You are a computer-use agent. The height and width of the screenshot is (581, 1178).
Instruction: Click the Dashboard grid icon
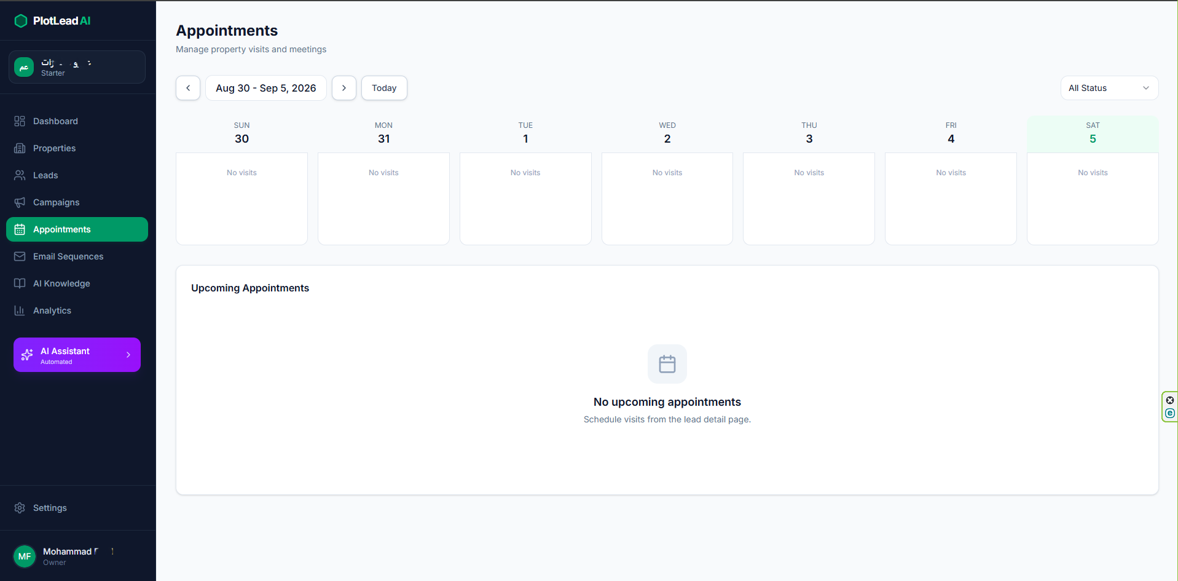20,121
